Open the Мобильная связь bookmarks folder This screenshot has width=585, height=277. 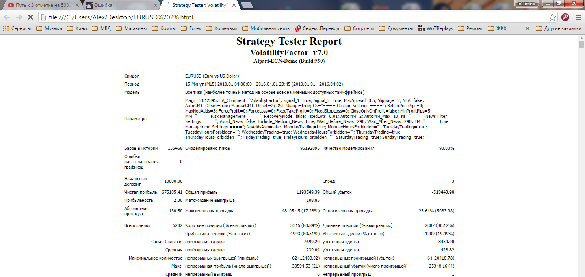(266, 28)
